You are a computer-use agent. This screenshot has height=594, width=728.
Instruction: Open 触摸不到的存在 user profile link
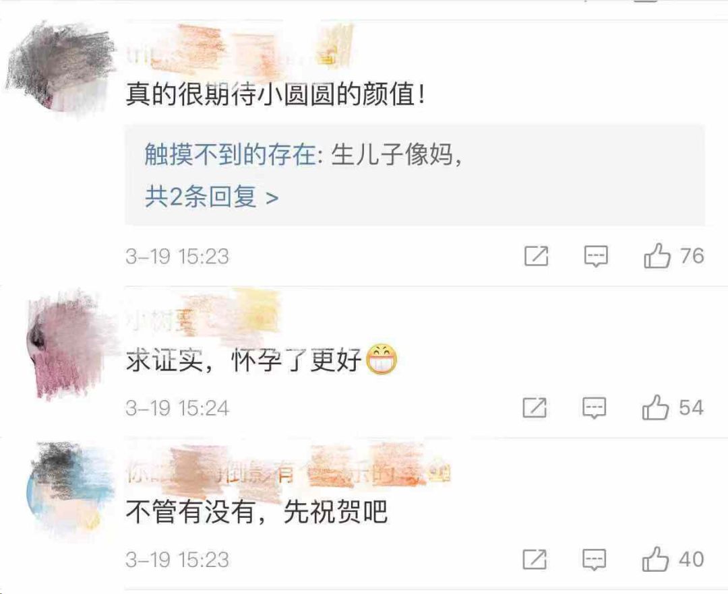tap(231, 154)
